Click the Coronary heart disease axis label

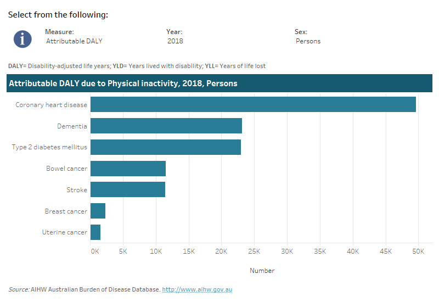click(x=51, y=105)
